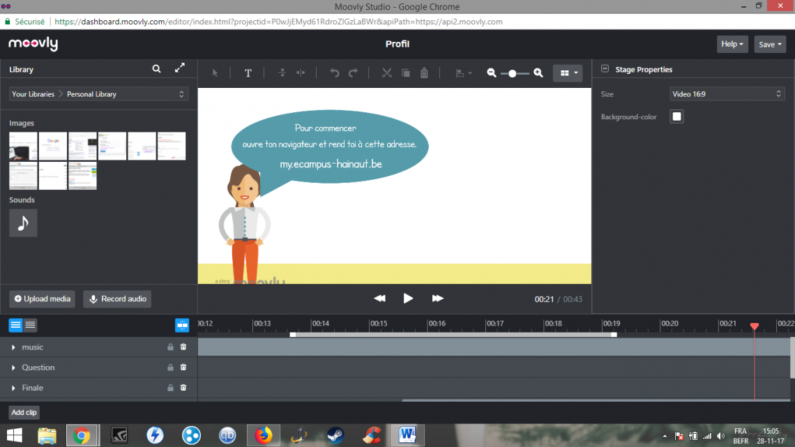Click the Profil project title

pos(397,44)
